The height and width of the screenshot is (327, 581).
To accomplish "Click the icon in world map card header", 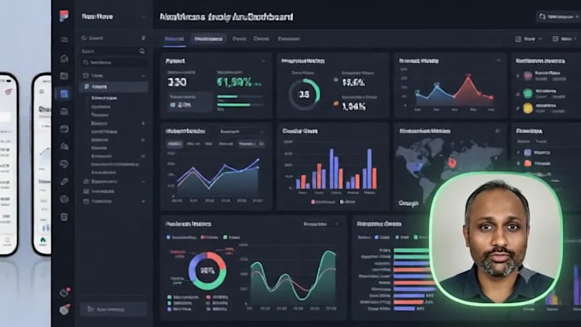I will tap(497, 131).
